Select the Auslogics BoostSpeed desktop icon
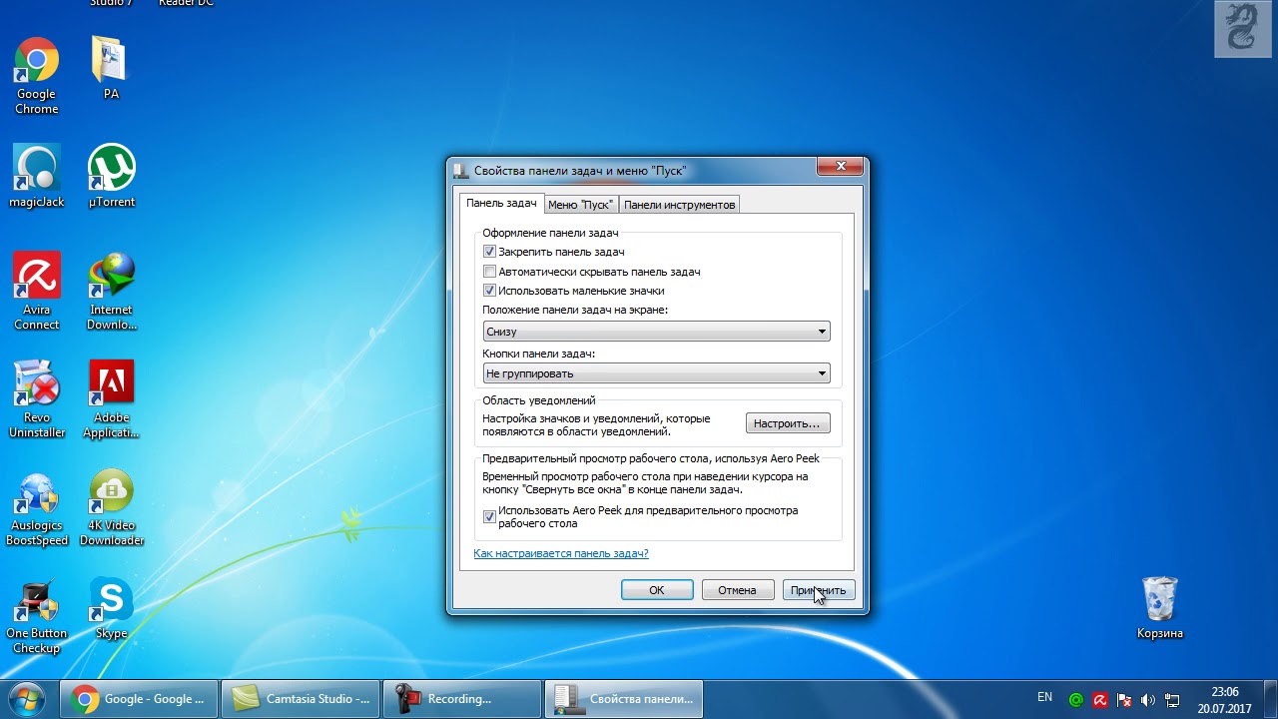The width and height of the screenshot is (1278, 719). [x=37, y=507]
